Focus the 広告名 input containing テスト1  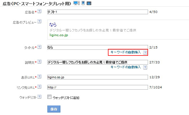(98, 12)
